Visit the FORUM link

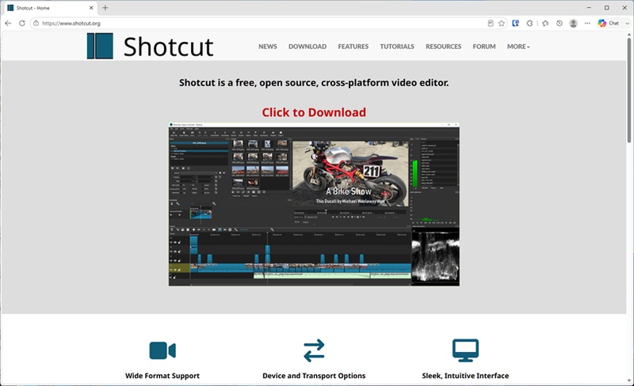[484, 47]
